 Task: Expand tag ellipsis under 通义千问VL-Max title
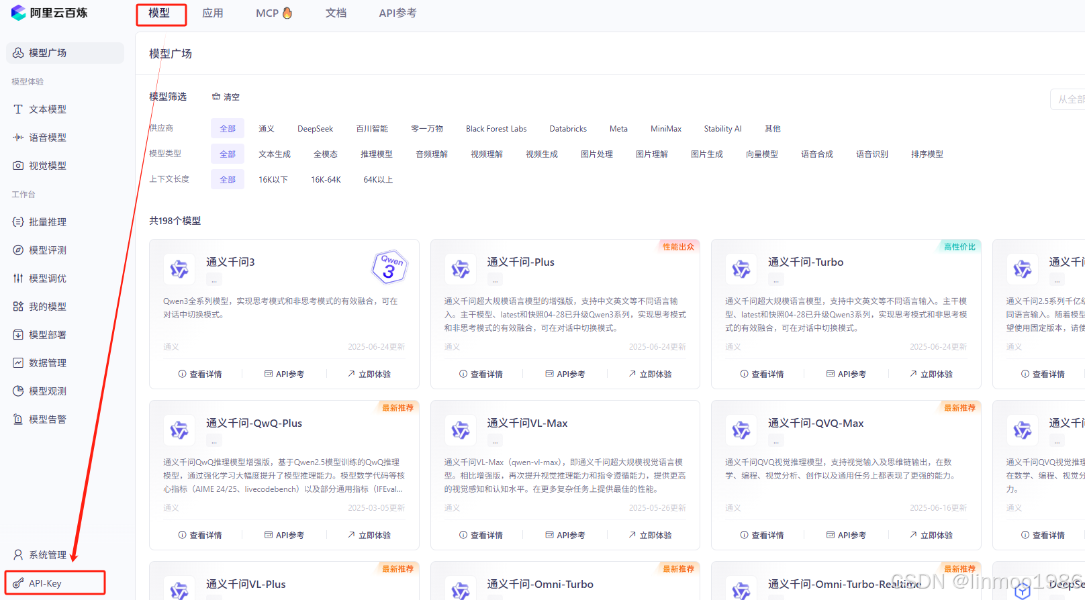click(x=495, y=441)
